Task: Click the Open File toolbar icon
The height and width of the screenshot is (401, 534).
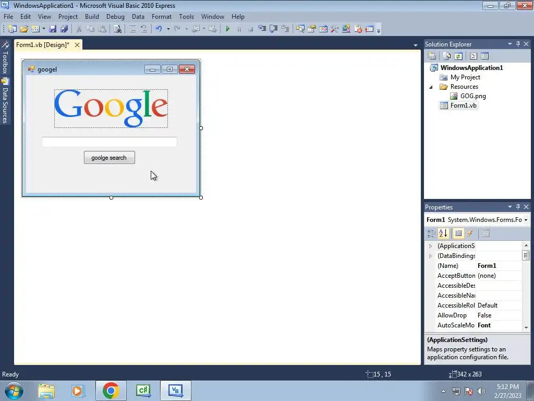Action: pyautogui.click(x=24, y=29)
